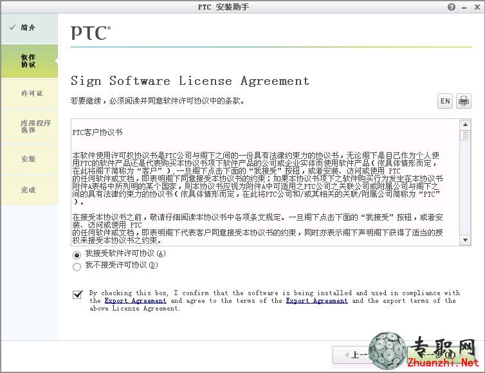The height and width of the screenshot is (373, 485).
Task: Open the second Export Agreement link
Action: (316, 300)
